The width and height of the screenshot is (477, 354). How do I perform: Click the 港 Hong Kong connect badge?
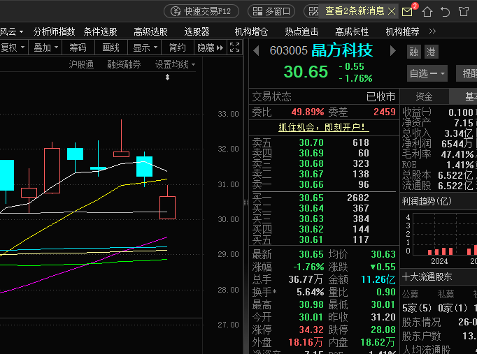pos(431,52)
